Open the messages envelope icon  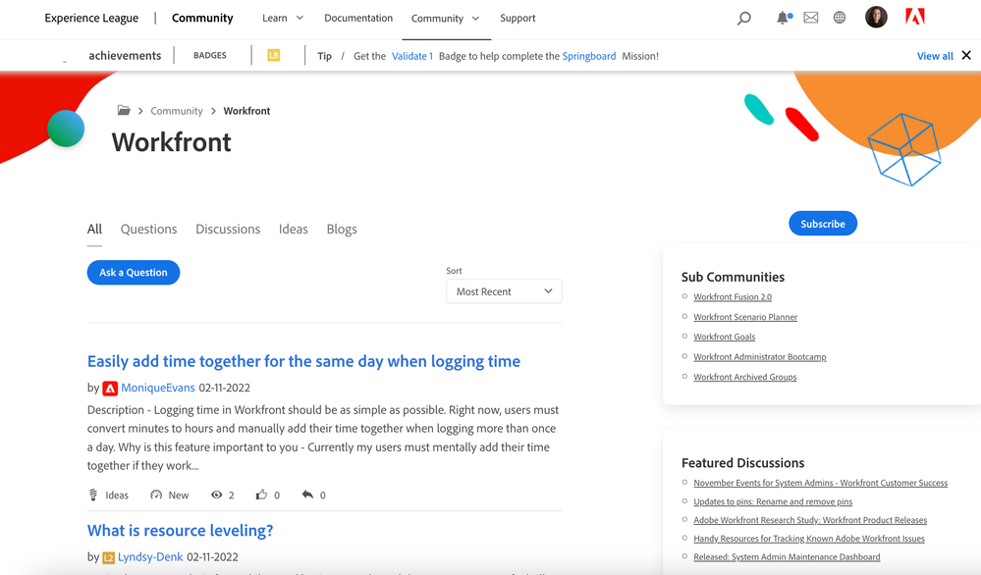[811, 18]
